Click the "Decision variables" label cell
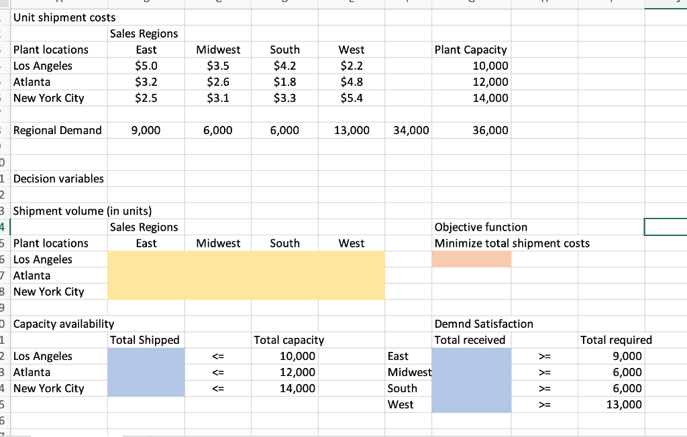Viewport: 687px width, 437px height. point(59,179)
